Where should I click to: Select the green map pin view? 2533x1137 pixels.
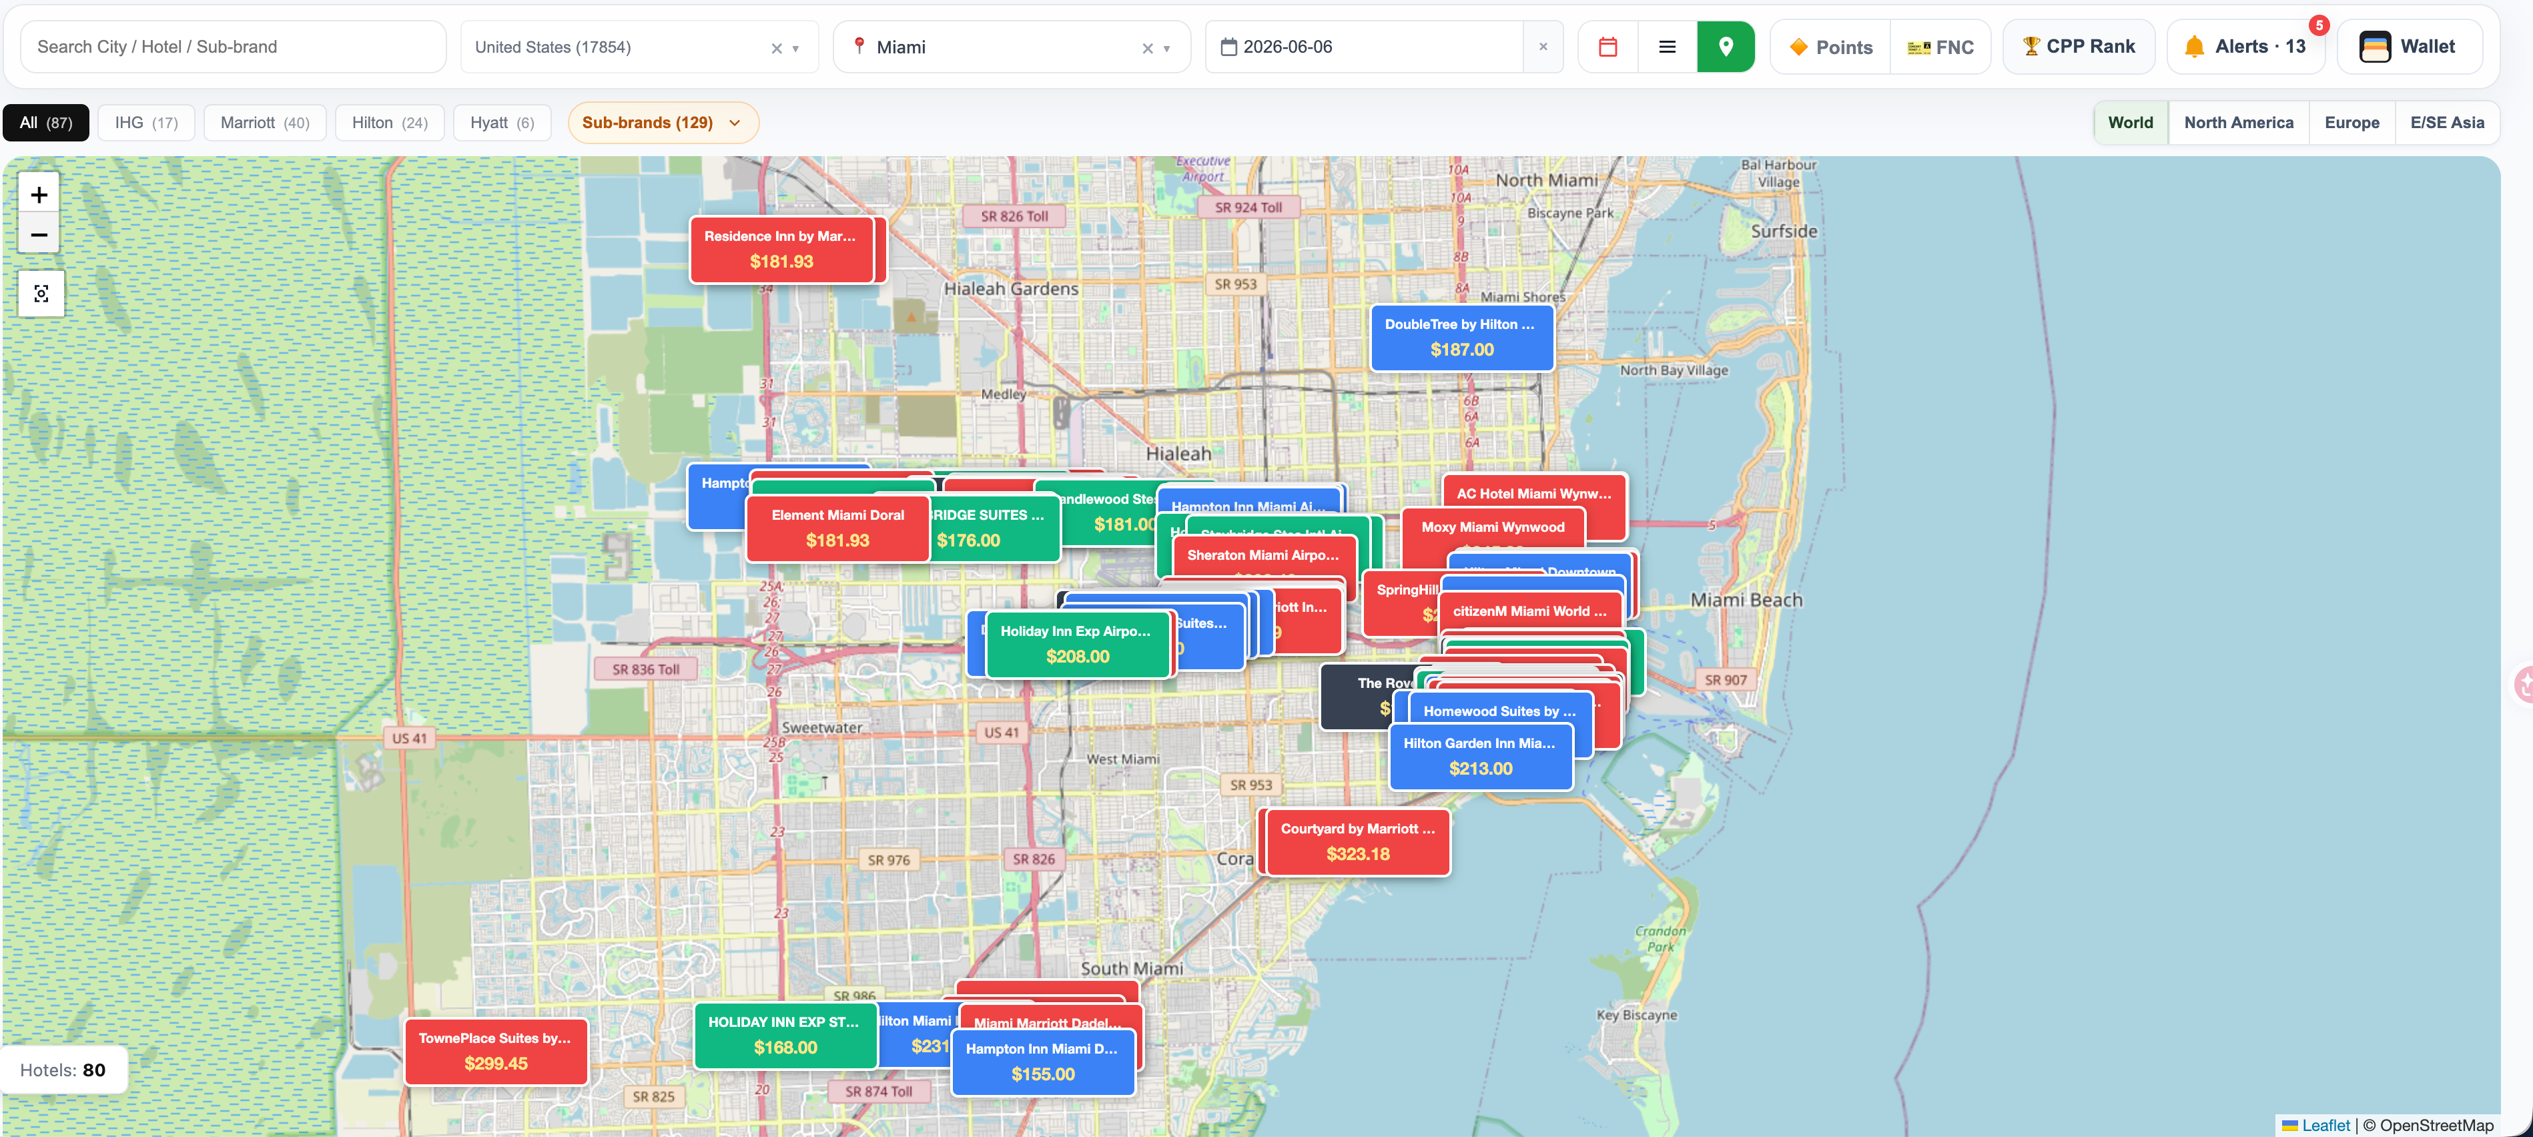pos(1725,46)
